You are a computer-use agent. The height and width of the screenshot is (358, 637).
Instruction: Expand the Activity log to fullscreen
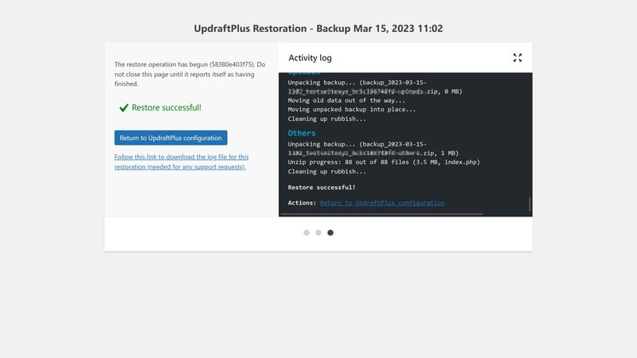[518, 57]
